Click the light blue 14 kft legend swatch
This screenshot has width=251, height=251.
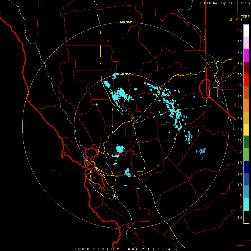click(246, 192)
